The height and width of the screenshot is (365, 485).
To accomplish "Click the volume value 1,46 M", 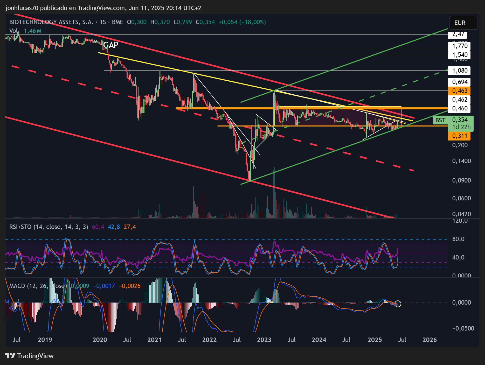I will 33,31.
